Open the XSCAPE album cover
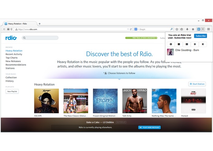The width and height of the screenshot is (213, 151). pos(47,101)
